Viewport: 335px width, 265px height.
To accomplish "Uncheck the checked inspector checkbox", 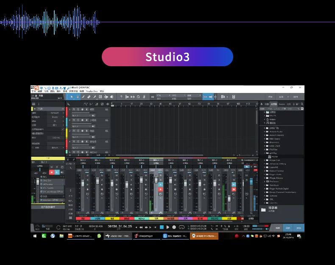I will pyautogui.click(x=63, y=130).
